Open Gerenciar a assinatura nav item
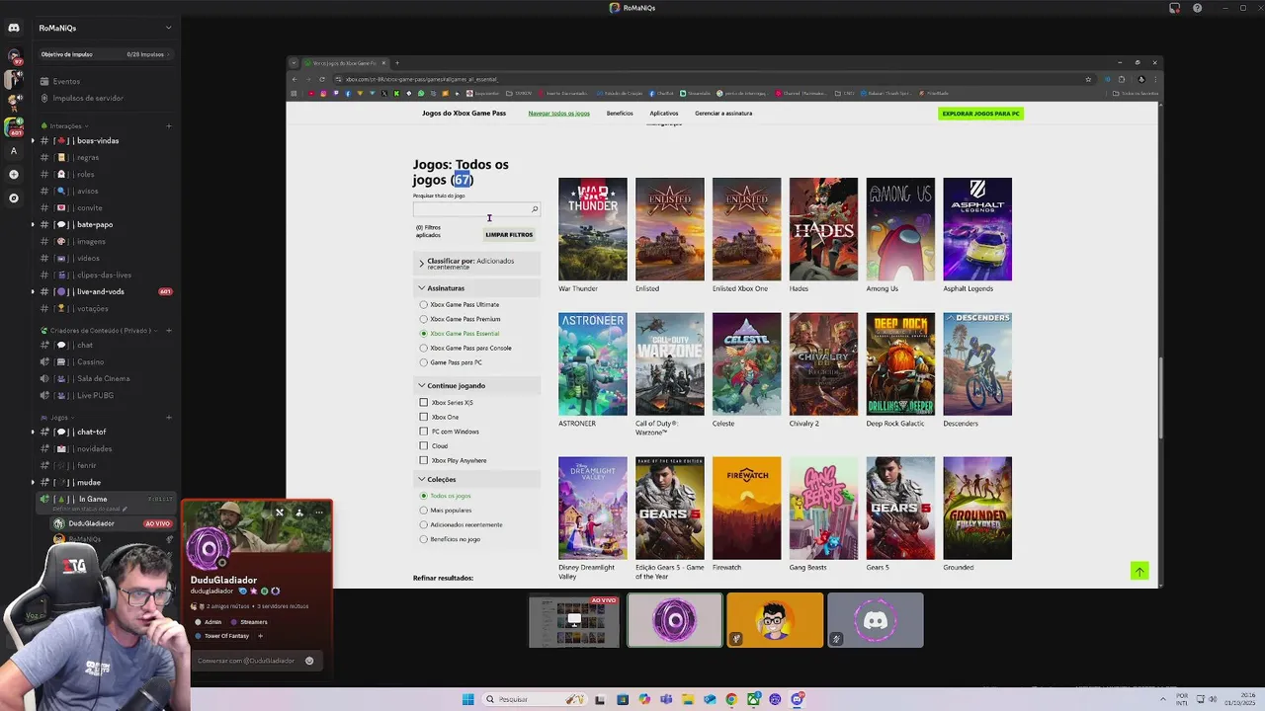Viewport: 1265px width, 711px height. point(723,114)
